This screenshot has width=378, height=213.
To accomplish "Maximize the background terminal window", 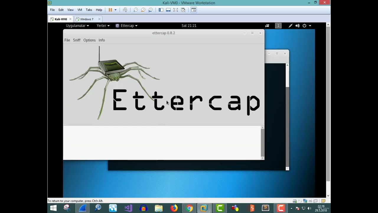I will click(x=277, y=54).
